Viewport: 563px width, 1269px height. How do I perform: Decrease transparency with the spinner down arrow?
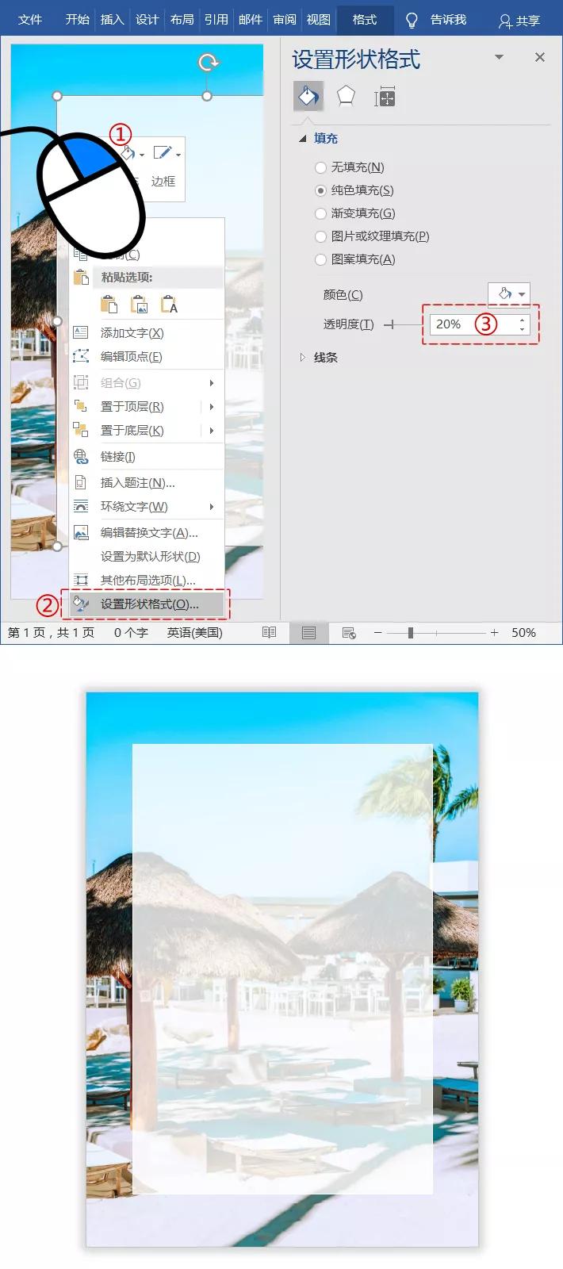(x=522, y=329)
